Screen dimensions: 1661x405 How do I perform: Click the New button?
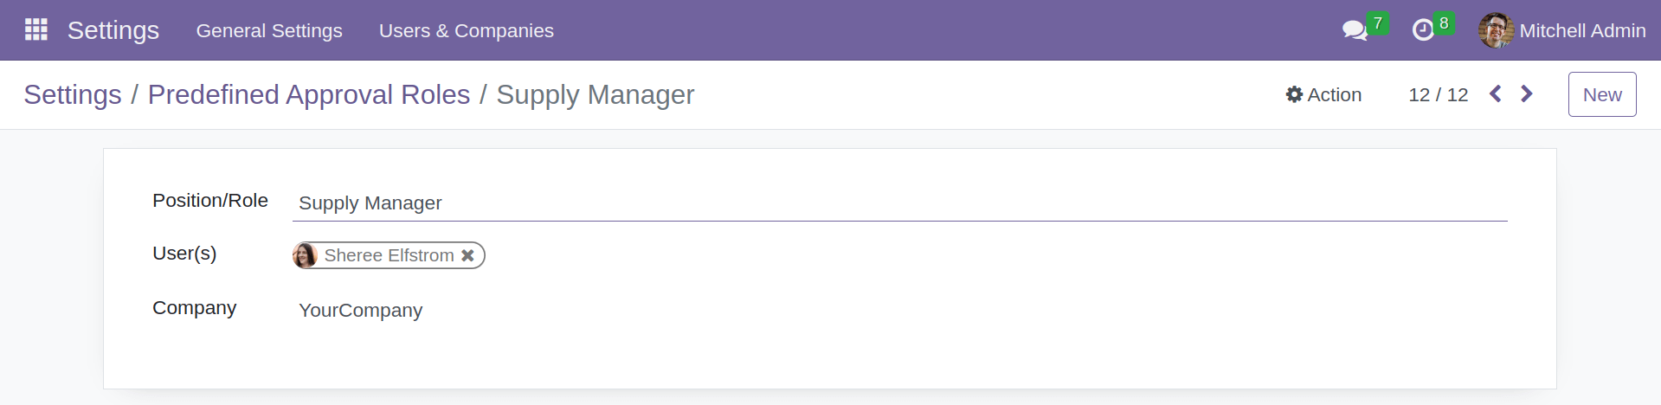tap(1601, 94)
